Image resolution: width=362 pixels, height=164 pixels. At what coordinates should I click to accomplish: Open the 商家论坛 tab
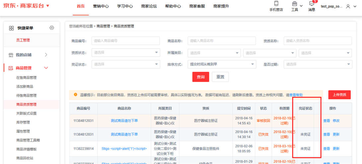click(x=149, y=6)
